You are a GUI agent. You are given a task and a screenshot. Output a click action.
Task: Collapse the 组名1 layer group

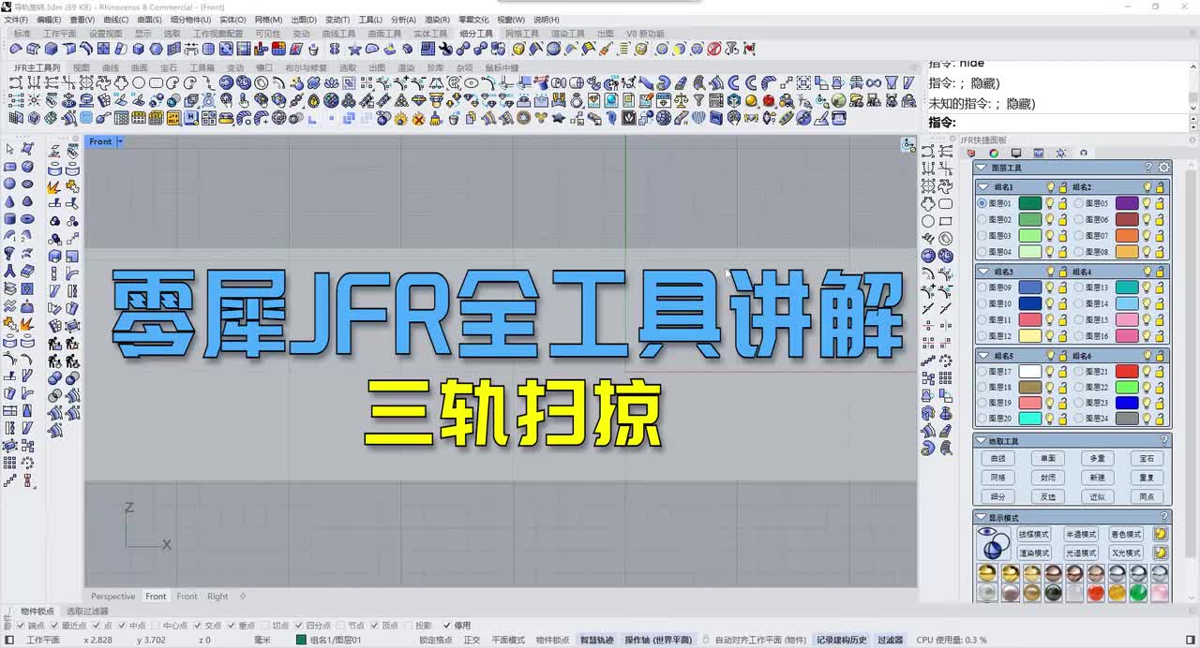click(x=983, y=187)
